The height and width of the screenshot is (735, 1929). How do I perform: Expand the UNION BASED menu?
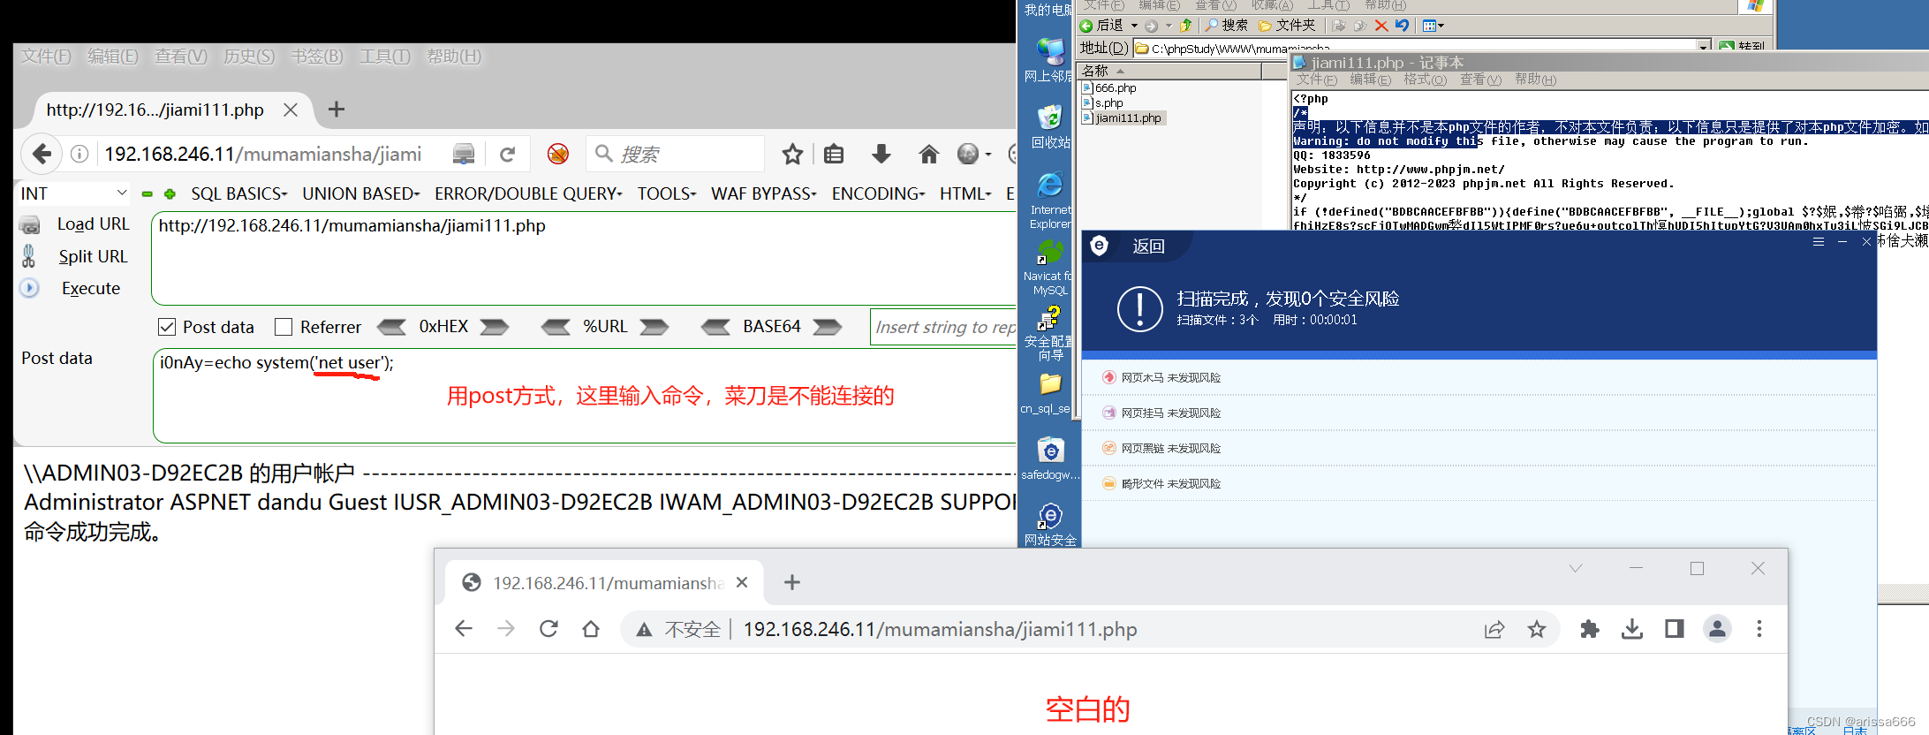point(360,193)
